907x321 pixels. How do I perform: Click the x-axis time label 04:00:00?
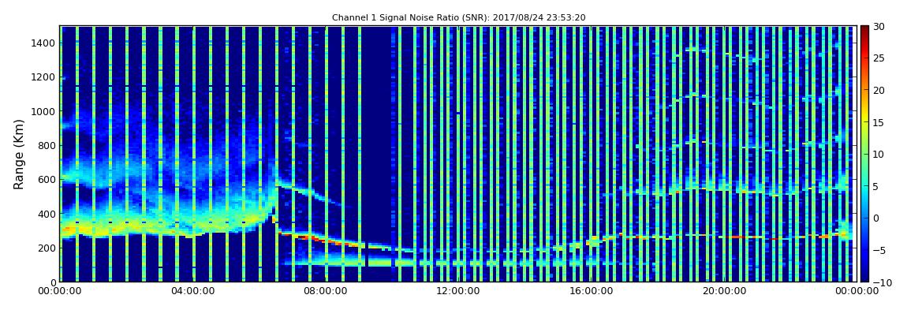pos(192,292)
